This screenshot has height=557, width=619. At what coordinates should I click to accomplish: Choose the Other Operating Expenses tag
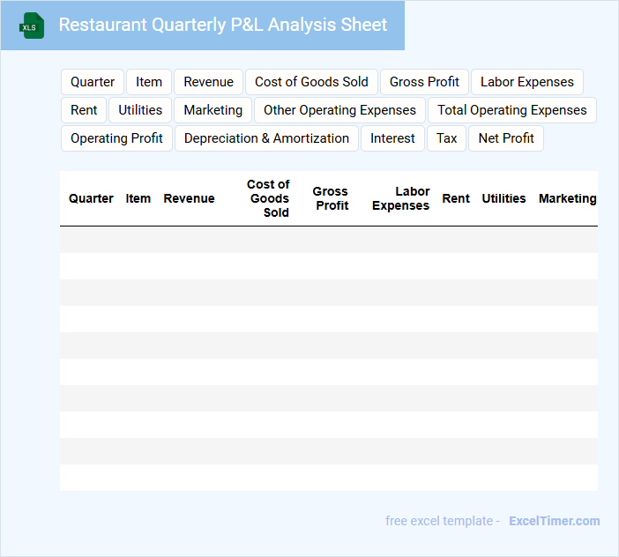tap(339, 110)
